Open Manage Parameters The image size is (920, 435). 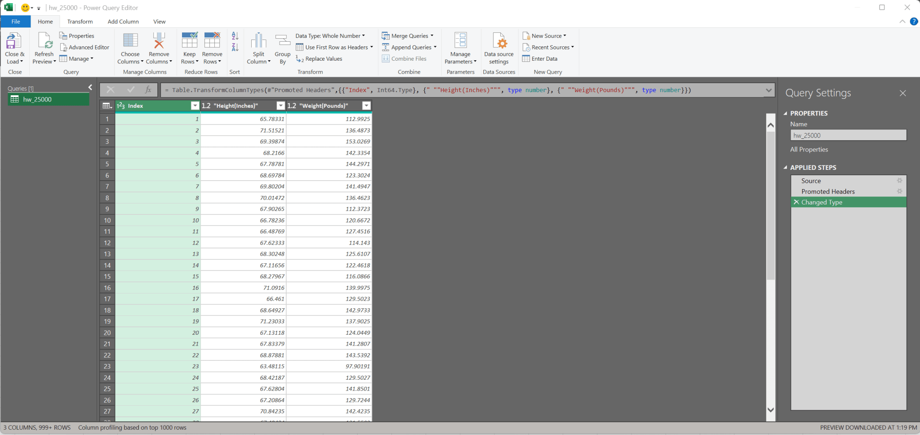(x=460, y=47)
